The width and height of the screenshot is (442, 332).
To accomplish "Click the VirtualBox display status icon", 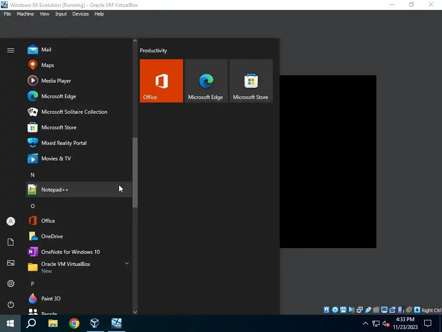I will point(384,310).
